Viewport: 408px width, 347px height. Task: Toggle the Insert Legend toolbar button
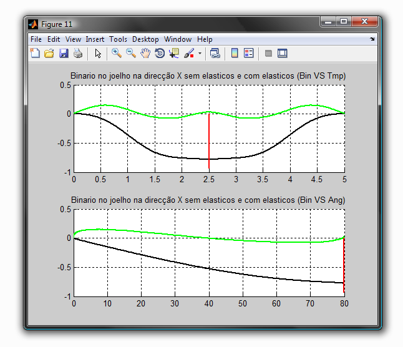248,54
